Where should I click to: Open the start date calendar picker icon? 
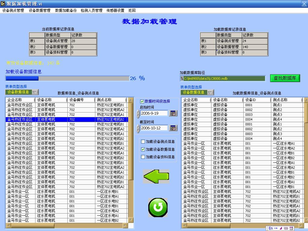[x=172, y=114]
